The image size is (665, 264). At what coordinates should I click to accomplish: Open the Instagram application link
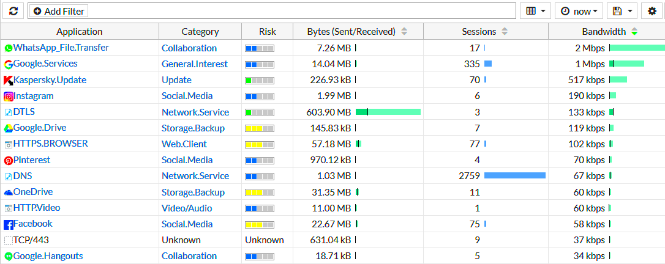click(x=34, y=95)
